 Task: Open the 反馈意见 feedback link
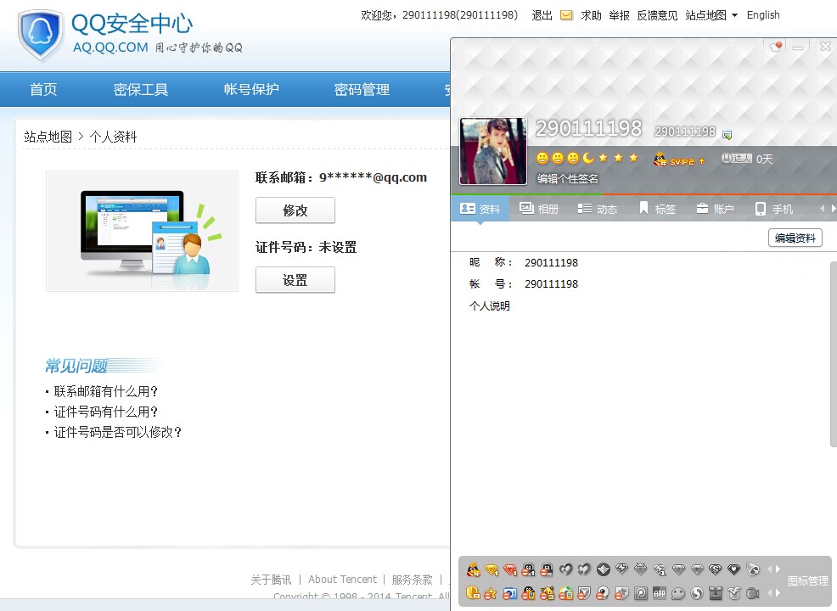[x=657, y=15]
